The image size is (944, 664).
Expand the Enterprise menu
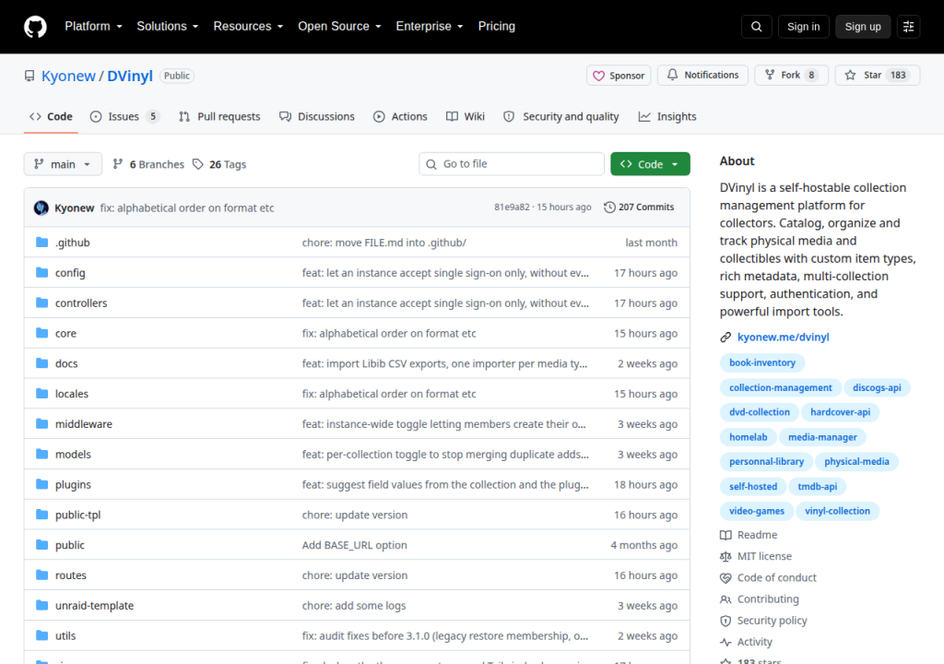coord(430,27)
